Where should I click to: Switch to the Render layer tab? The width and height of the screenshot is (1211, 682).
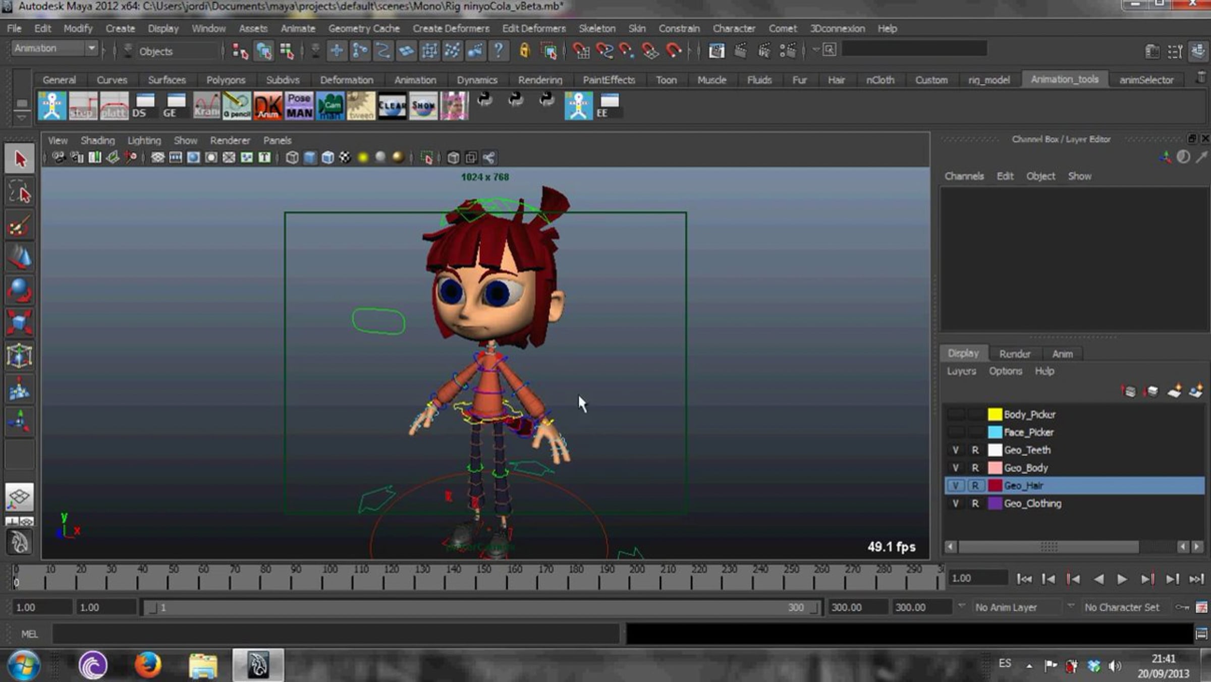coord(1015,354)
